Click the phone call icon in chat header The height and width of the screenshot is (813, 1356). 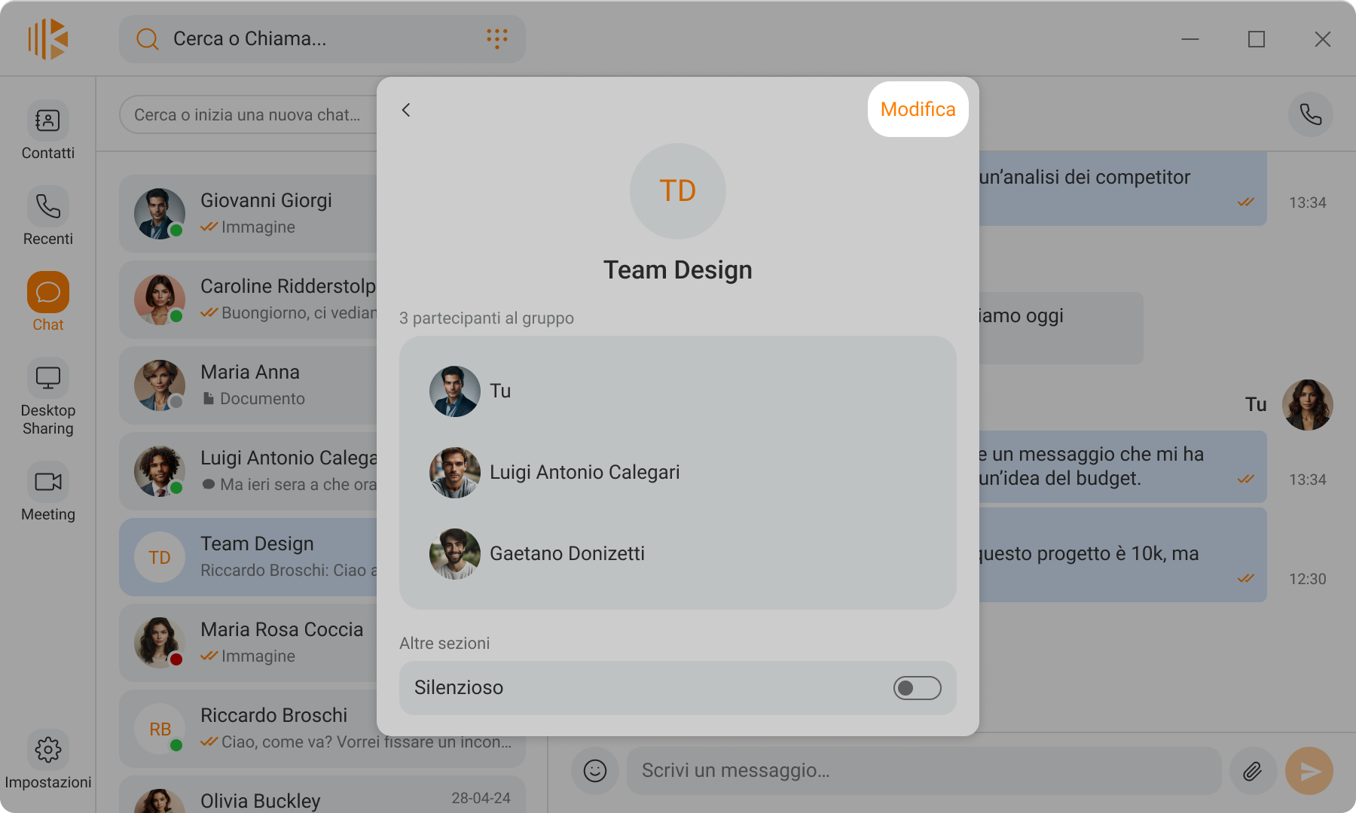(1311, 114)
